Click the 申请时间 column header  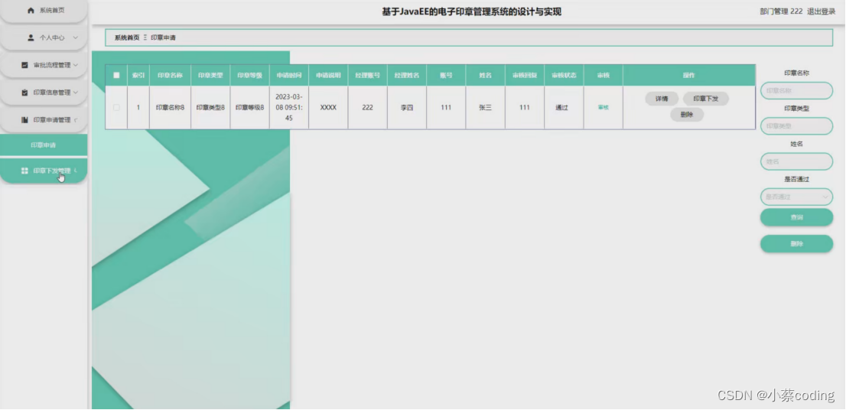click(x=288, y=76)
